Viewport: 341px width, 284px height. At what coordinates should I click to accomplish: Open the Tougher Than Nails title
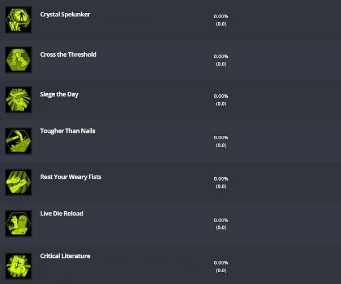coord(68,131)
